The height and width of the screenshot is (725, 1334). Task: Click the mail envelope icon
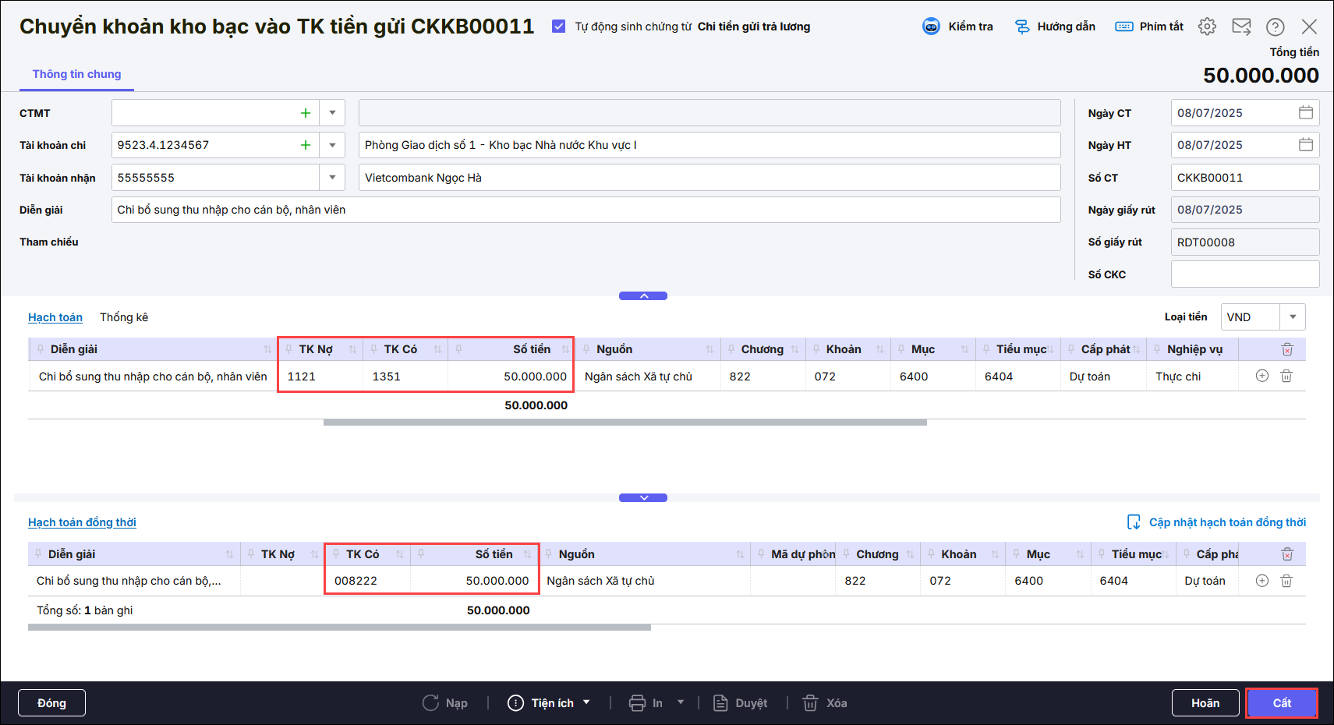1241,27
